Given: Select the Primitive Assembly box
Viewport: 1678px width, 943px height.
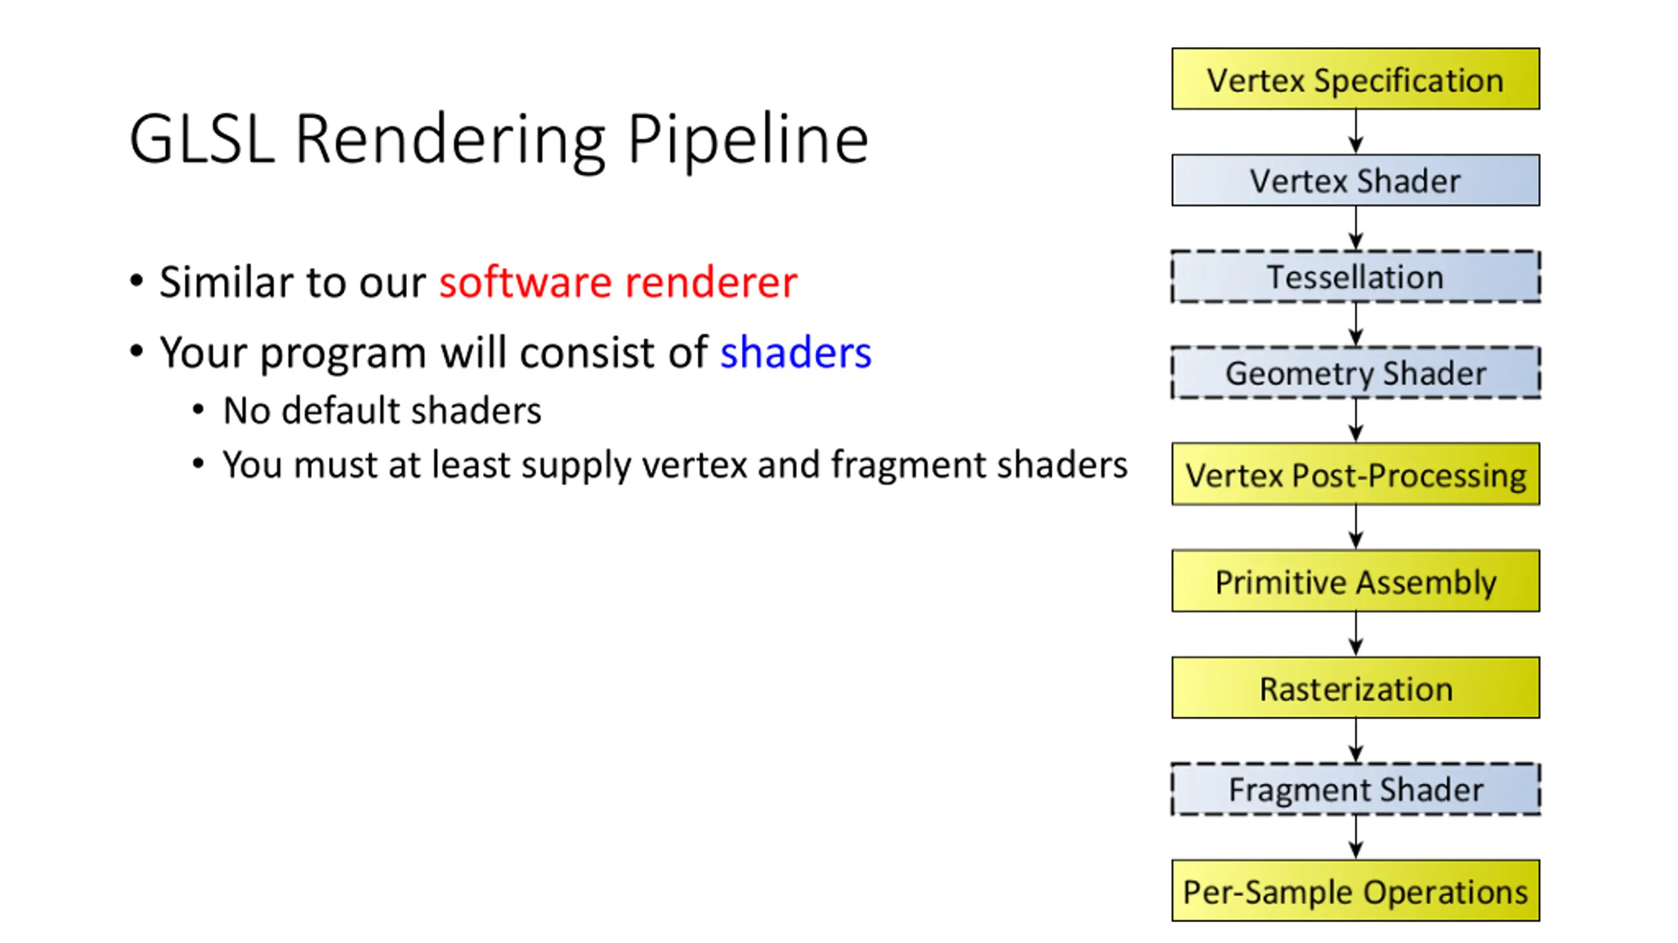Looking at the screenshot, I should pos(1355,581).
